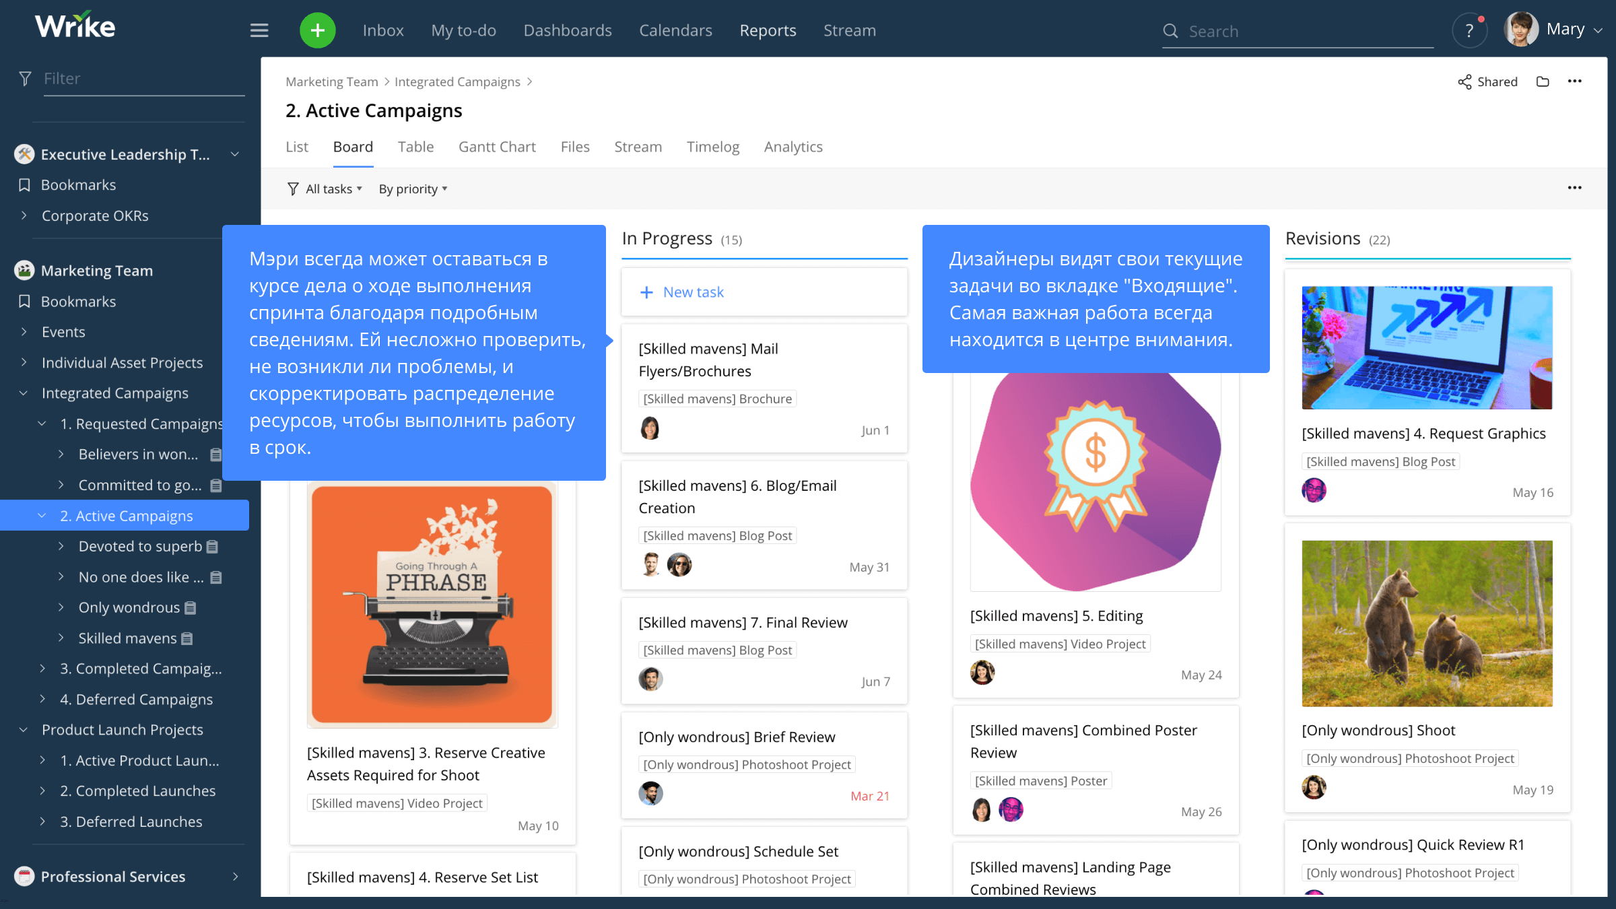Open the All tasks filter dropdown
The width and height of the screenshot is (1616, 909).
click(x=325, y=189)
